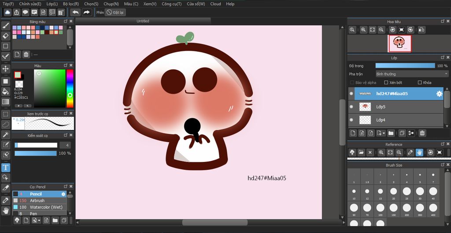Expand the add-layer dropdown arrow
451x233 pixels.
[384, 133]
